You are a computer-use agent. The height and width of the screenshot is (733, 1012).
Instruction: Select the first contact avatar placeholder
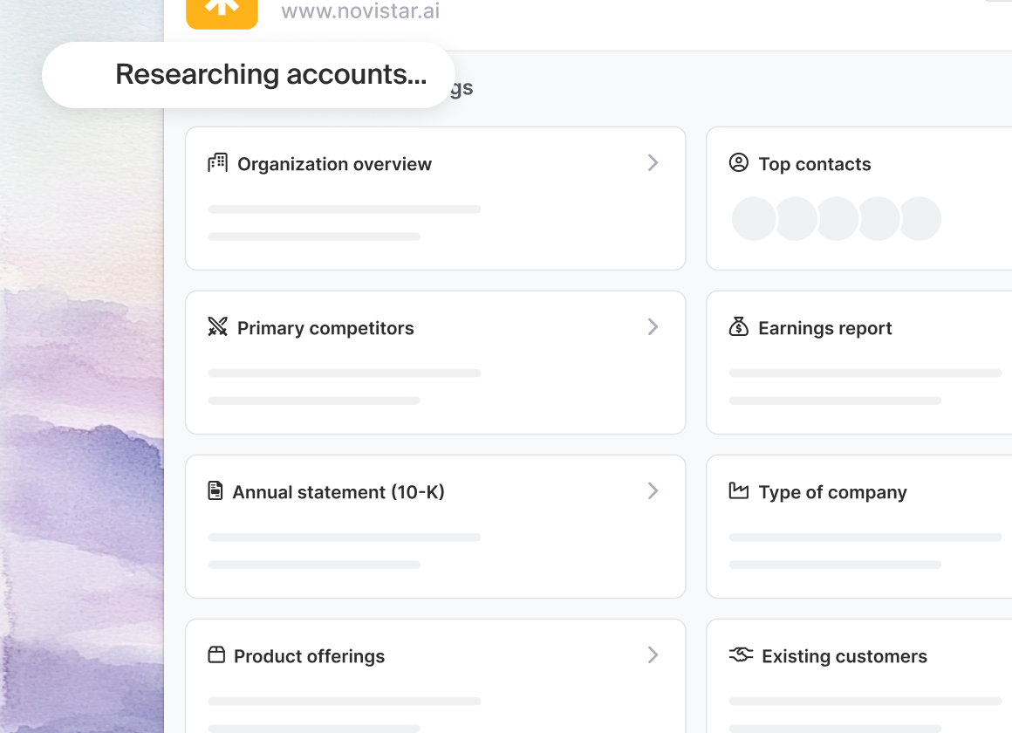[x=754, y=218]
